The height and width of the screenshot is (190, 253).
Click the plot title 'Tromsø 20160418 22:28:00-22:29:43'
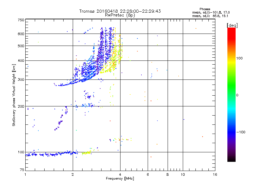(120, 11)
